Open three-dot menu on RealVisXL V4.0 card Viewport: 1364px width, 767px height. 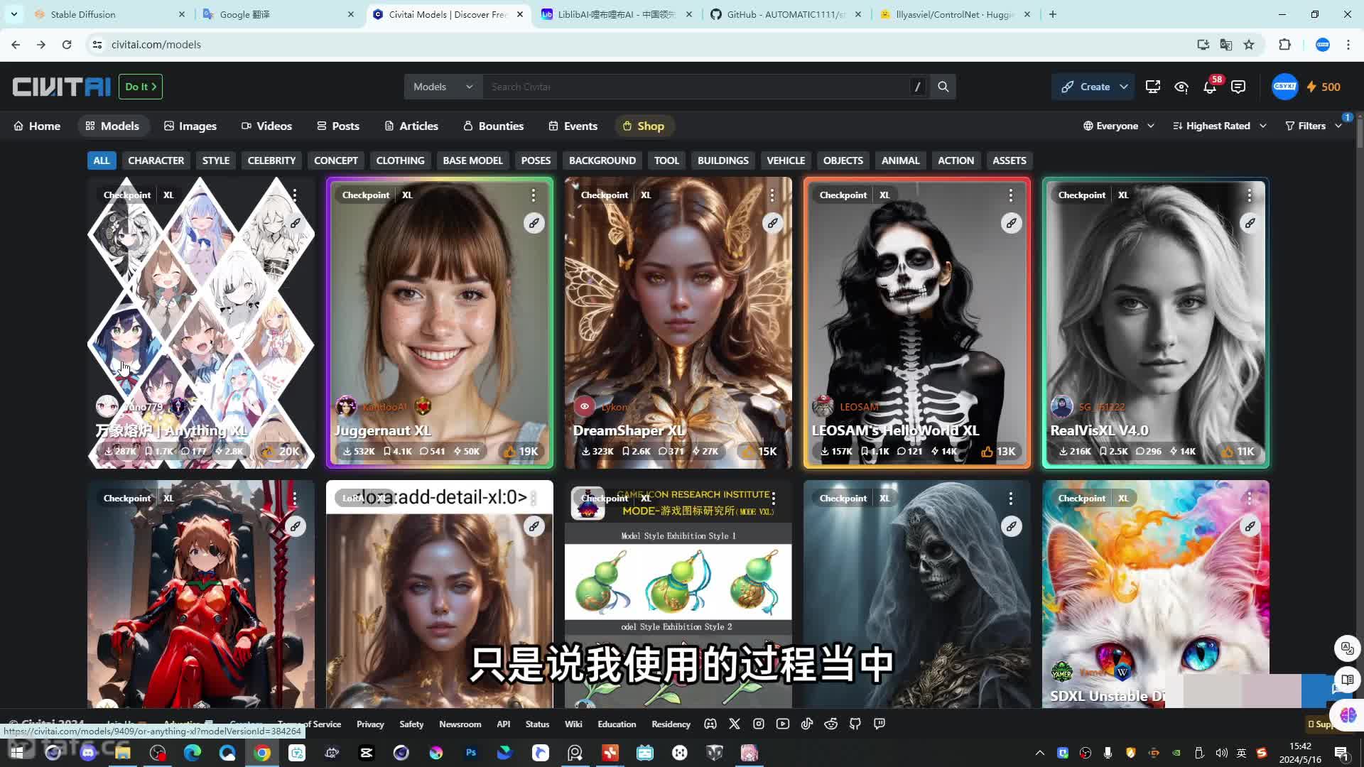[x=1250, y=195]
